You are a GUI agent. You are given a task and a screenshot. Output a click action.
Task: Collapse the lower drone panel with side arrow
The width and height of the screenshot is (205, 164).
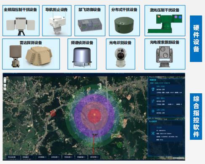[x=147, y=138]
